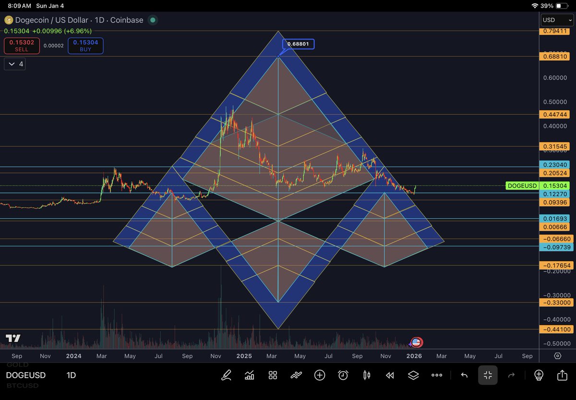Tap the Wi-Fi status icon
This screenshot has width=576, height=400.
[x=535, y=6]
